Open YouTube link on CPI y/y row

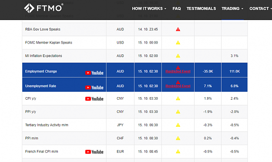point(94,99)
